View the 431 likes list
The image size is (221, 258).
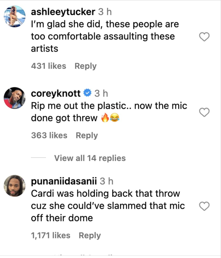pos(48,66)
